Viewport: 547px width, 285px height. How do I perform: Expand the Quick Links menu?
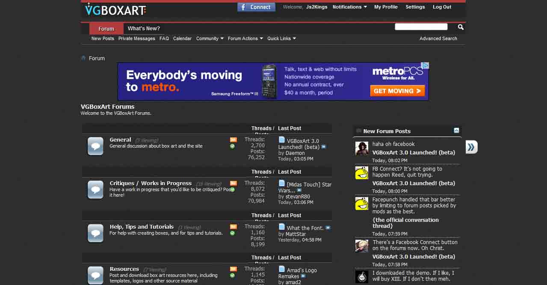(281, 38)
